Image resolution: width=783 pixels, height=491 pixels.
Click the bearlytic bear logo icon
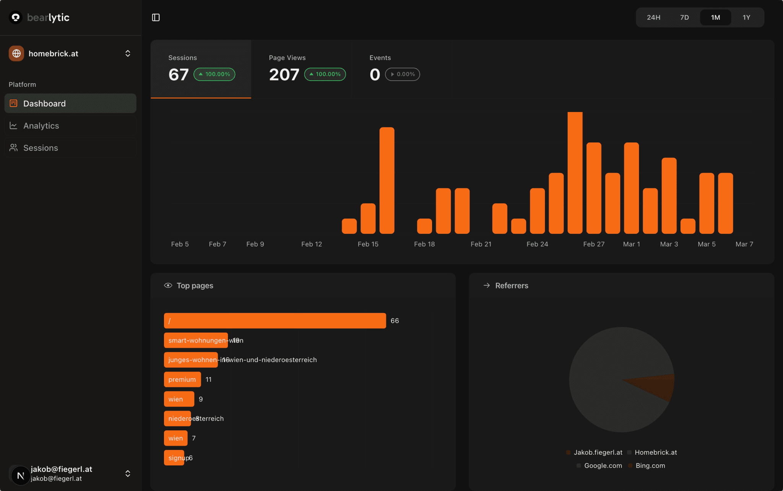pyautogui.click(x=16, y=17)
